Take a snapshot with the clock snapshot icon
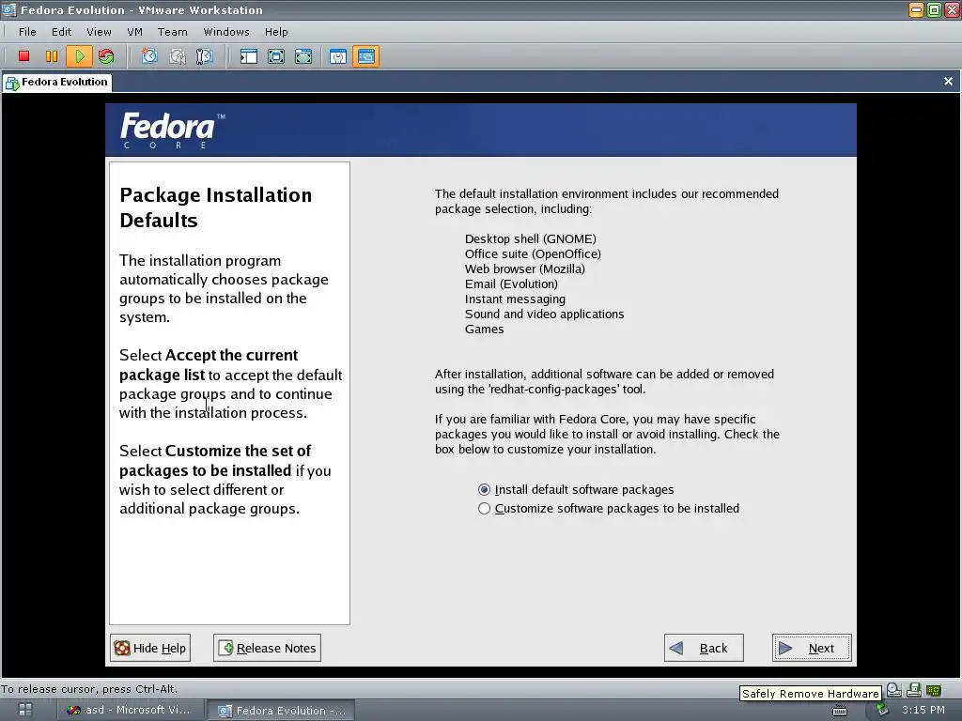962x721 pixels. [x=149, y=56]
